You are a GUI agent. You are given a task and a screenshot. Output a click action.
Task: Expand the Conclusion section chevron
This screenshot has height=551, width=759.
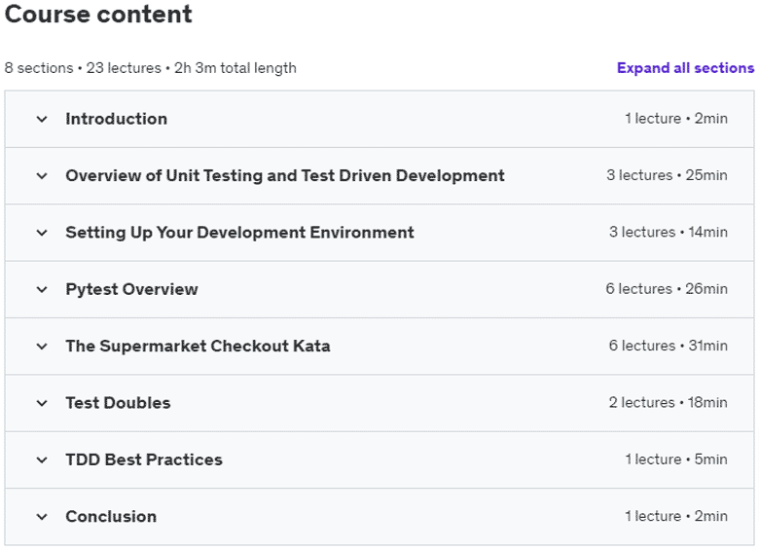[42, 517]
